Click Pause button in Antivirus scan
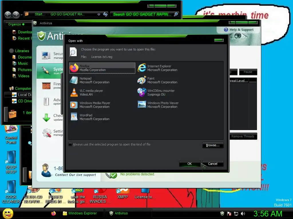 pyautogui.click(x=248, y=72)
